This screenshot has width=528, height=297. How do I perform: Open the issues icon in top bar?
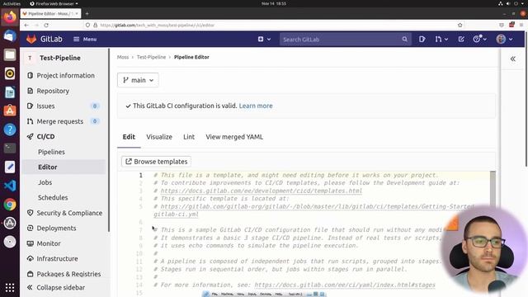pyautogui.click(x=422, y=39)
